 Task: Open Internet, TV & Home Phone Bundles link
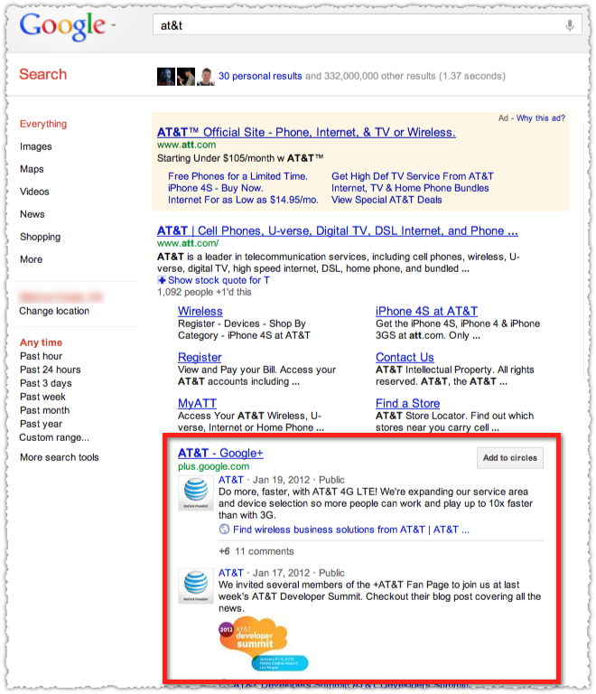pos(410,188)
